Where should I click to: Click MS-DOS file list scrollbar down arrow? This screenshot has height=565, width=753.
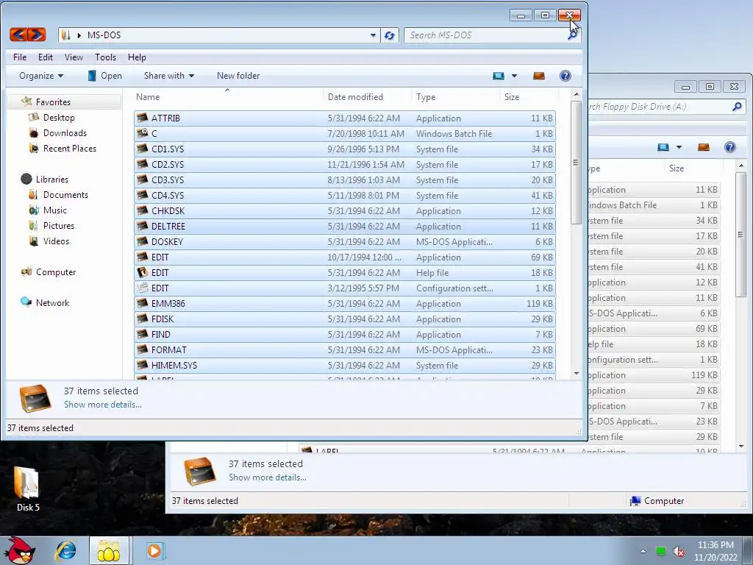pyautogui.click(x=577, y=373)
